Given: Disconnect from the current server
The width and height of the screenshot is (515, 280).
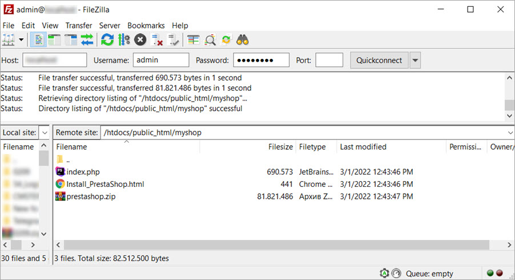Looking at the screenshot, I should (157, 40).
